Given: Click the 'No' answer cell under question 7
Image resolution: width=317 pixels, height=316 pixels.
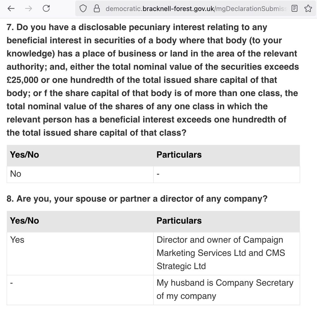Looking at the screenshot, I should click(15, 174).
